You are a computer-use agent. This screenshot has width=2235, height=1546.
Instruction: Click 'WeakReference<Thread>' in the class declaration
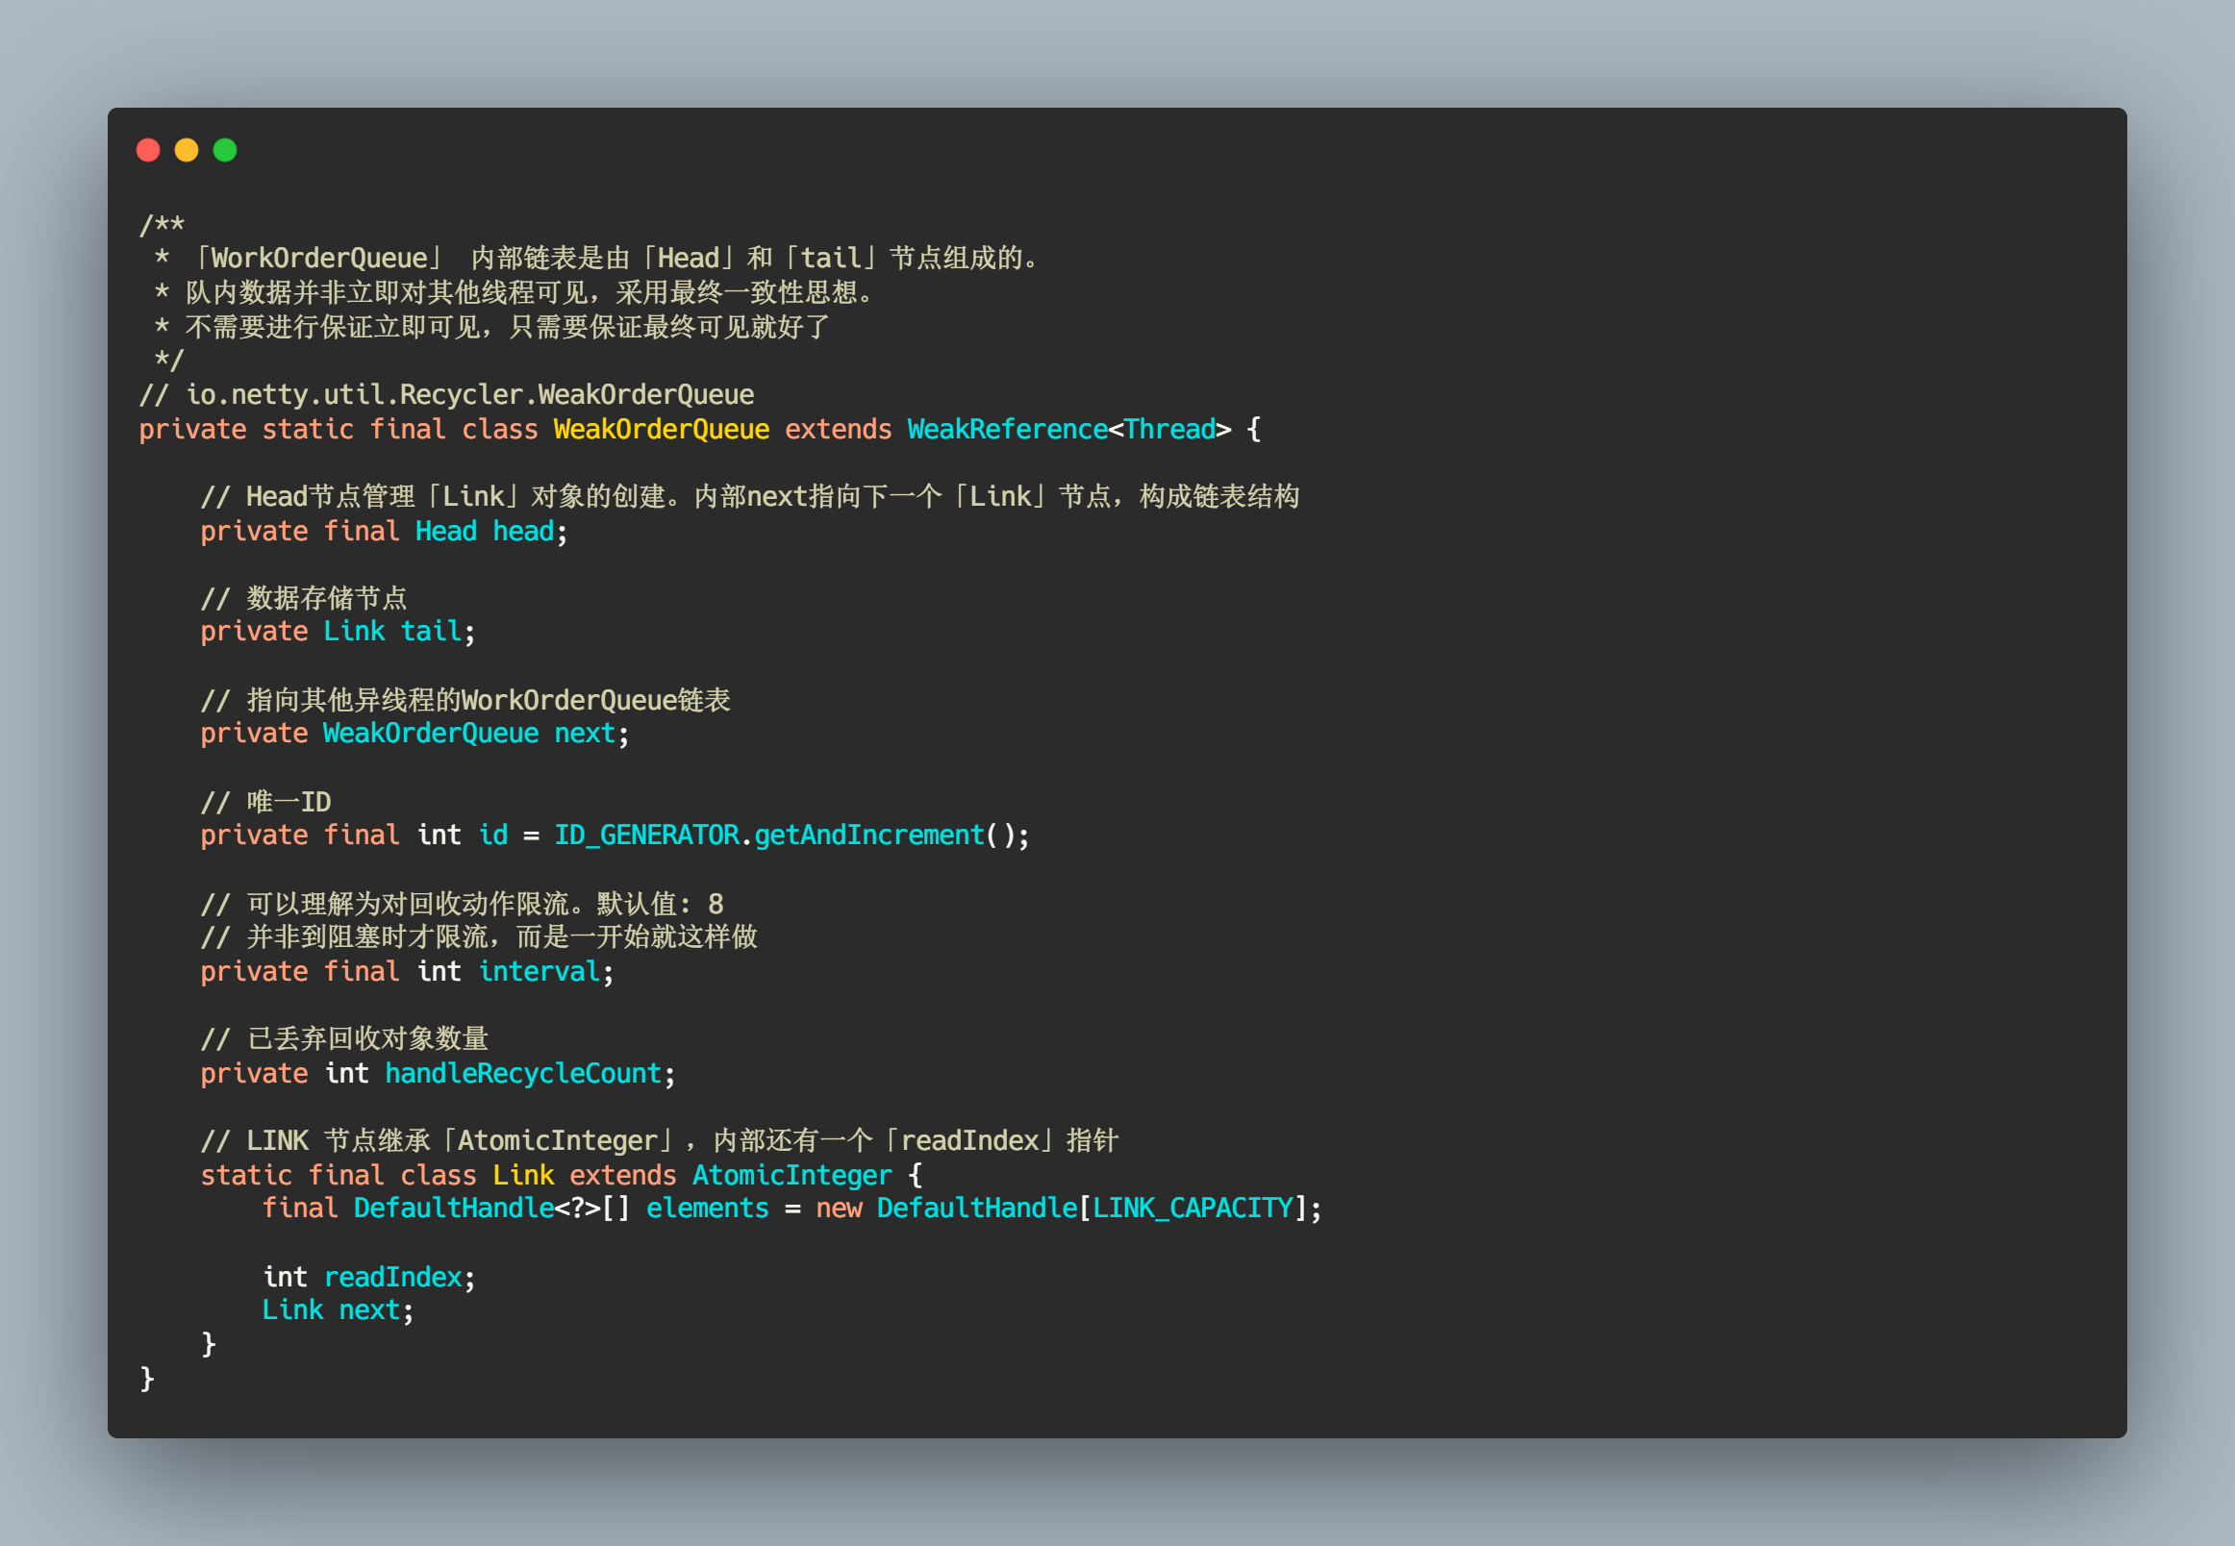tap(1068, 429)
